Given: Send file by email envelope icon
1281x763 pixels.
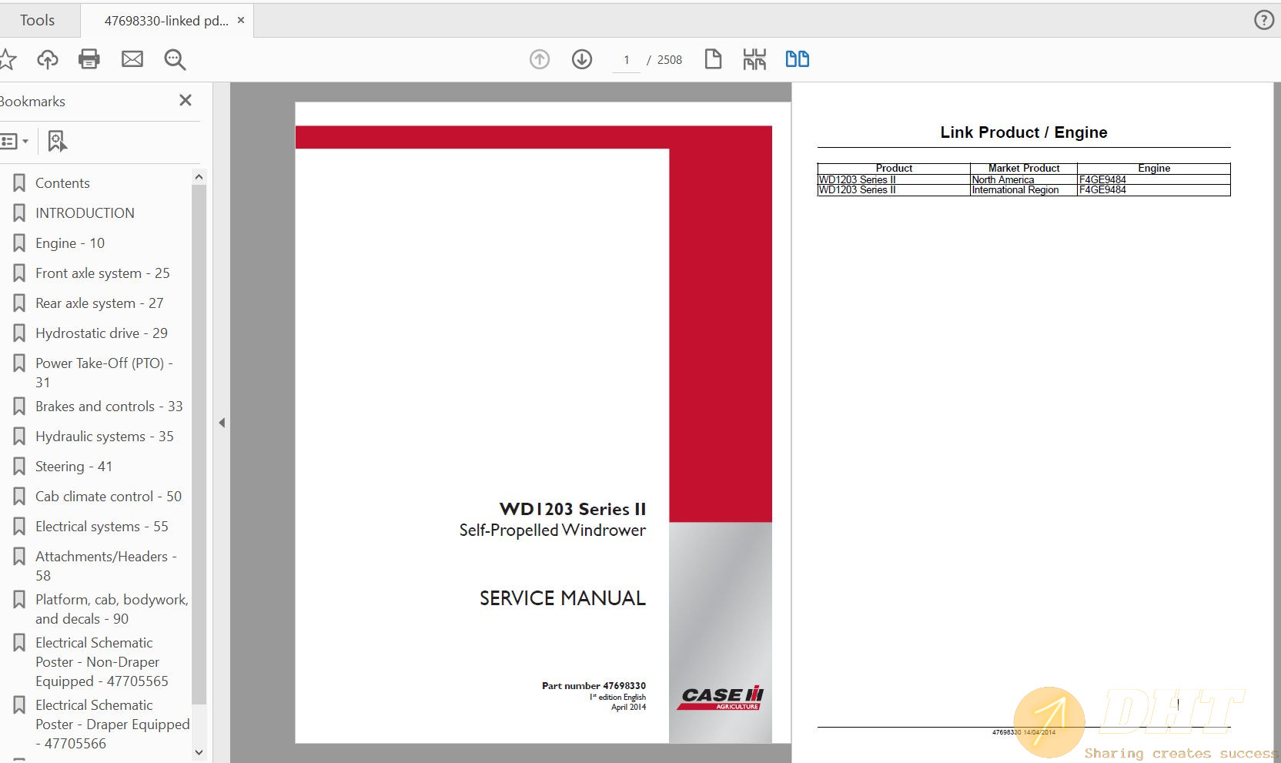Looking at the screenshot, I should (132, 59).
